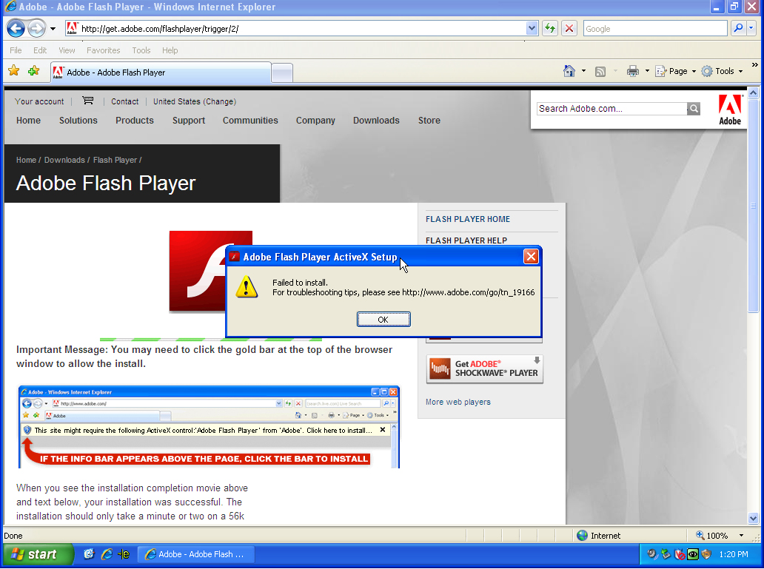Viewport: 764px width, 569px height.
Task: Click United States (Change) region link
Action: [195, 101]
